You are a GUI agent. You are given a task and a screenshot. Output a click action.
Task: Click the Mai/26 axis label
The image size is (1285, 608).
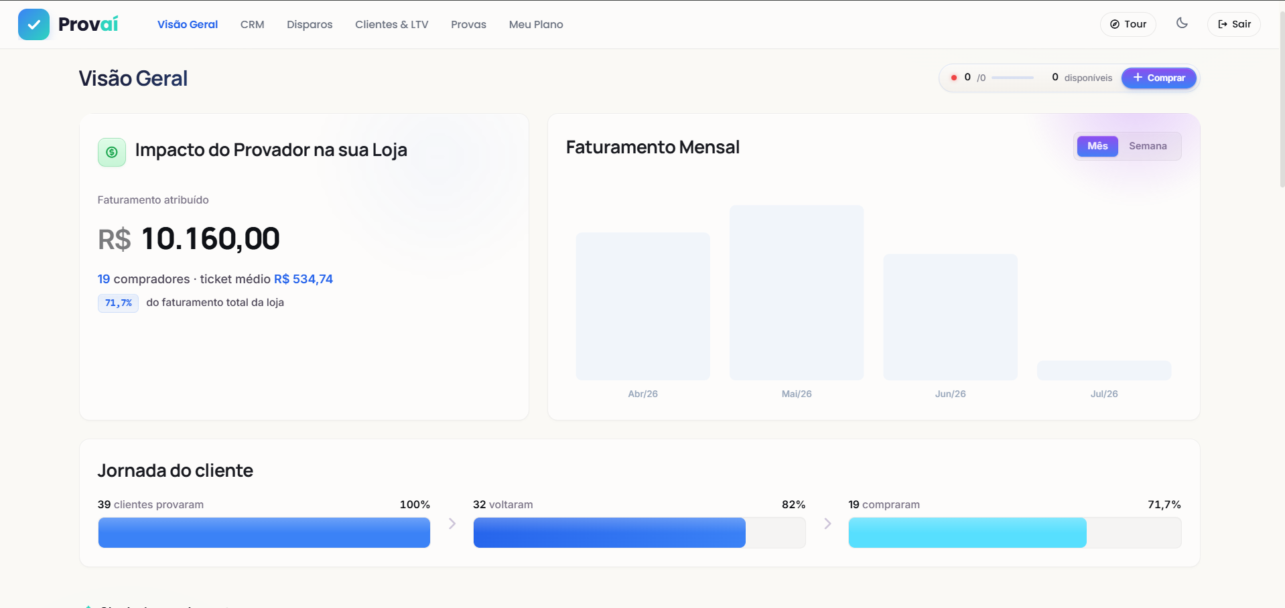click(797, 394)
